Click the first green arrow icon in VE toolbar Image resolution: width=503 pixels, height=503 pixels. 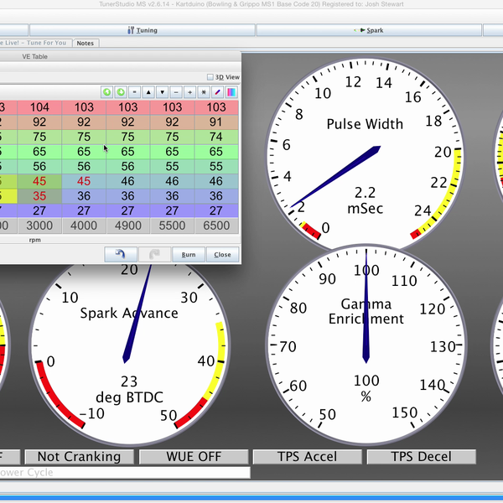[x=107, y=91]
